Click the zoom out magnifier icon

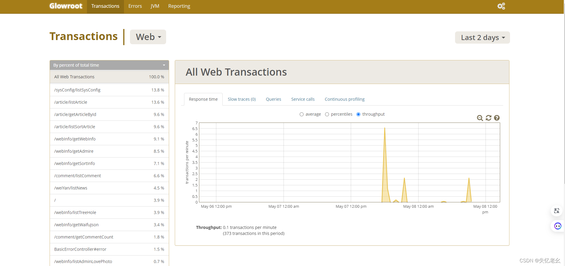coord(480,118)
